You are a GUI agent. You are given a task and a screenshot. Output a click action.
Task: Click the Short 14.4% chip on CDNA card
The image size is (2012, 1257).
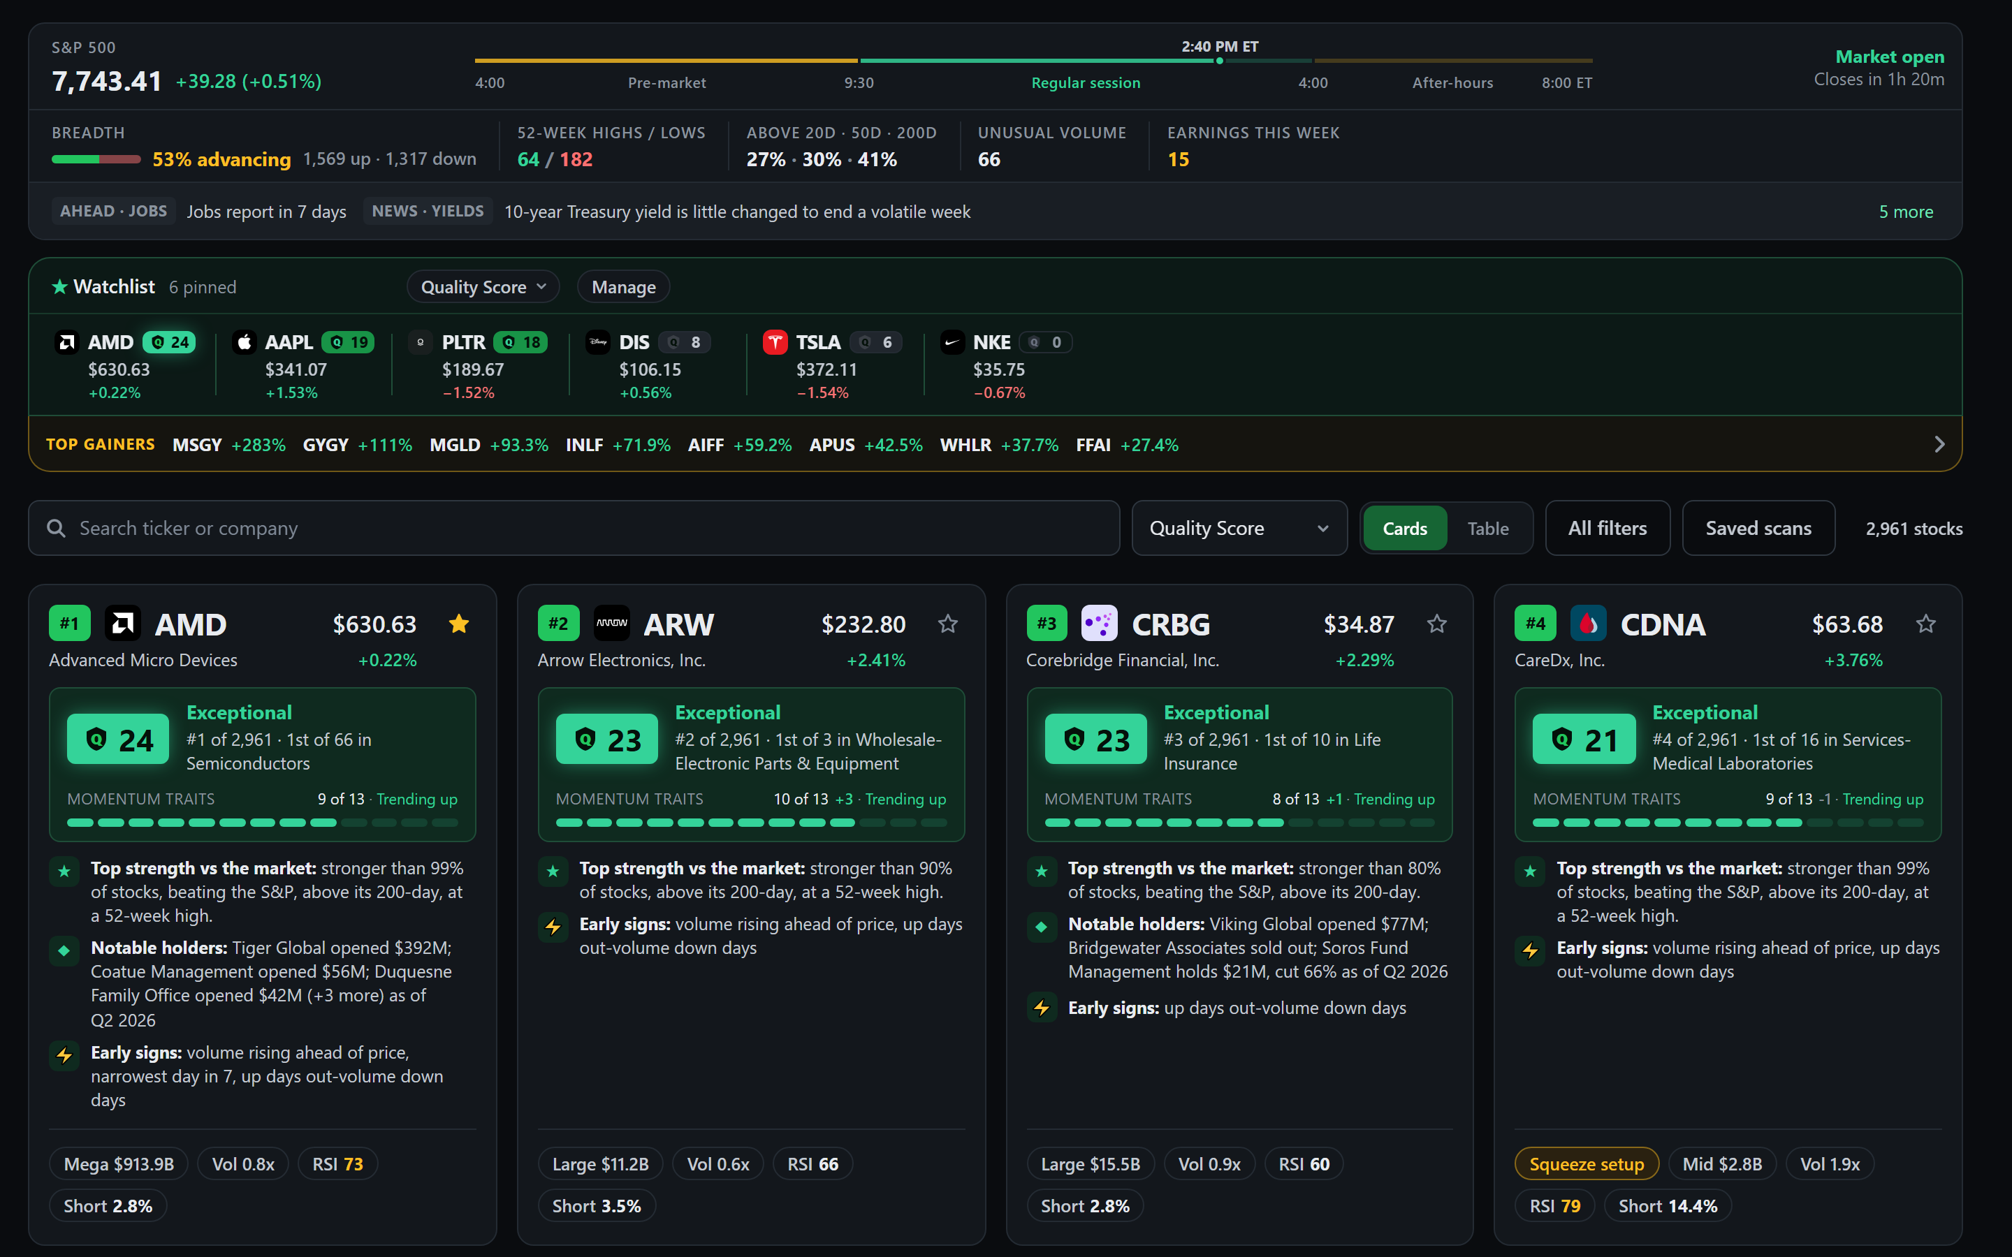tap(1667, 1205)
